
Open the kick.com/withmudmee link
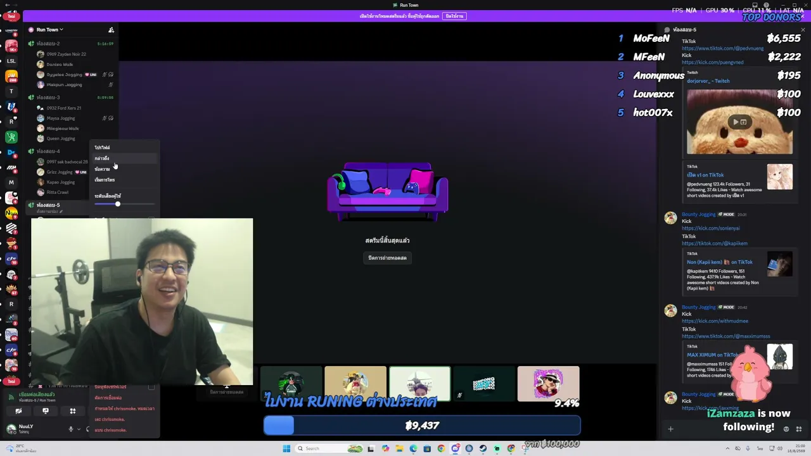coord(715,321)
